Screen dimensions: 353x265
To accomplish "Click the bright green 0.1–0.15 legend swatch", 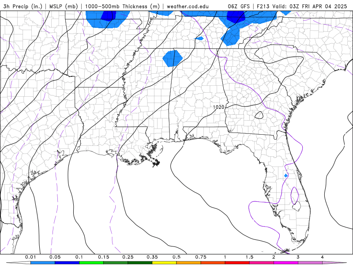I will coord(91,263).
